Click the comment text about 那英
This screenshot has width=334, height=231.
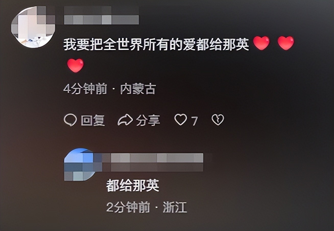click(156, 44)
